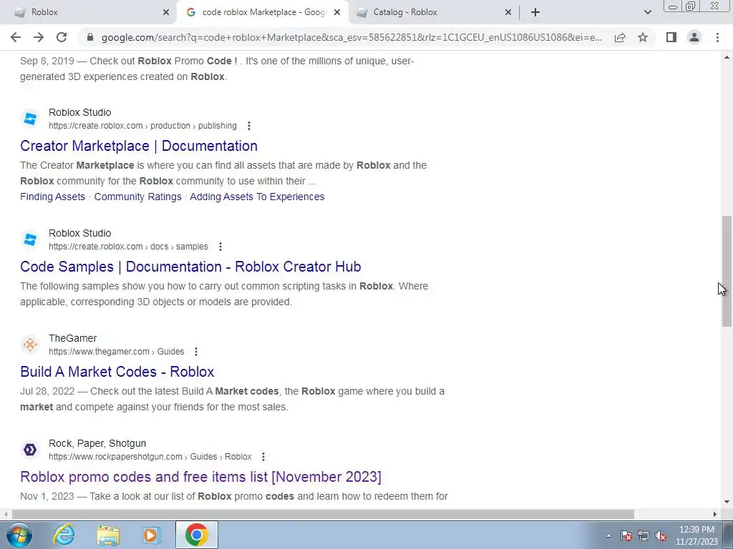Image resolution: width=733 pixels, height=549 pixels.
Task: Close the Catalog - Roblox tab
Action: (x=508, y=12)
